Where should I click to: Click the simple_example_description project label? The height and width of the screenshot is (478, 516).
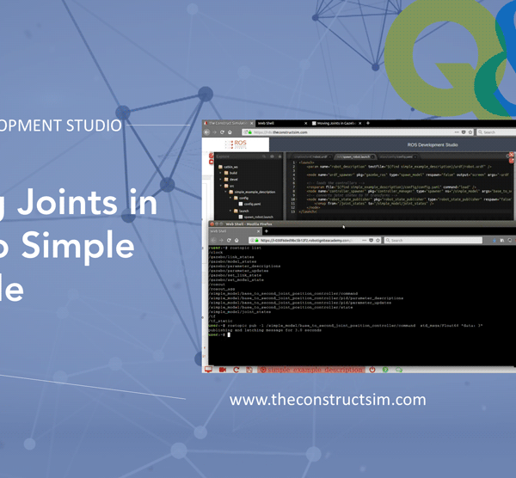coord(311,370)
